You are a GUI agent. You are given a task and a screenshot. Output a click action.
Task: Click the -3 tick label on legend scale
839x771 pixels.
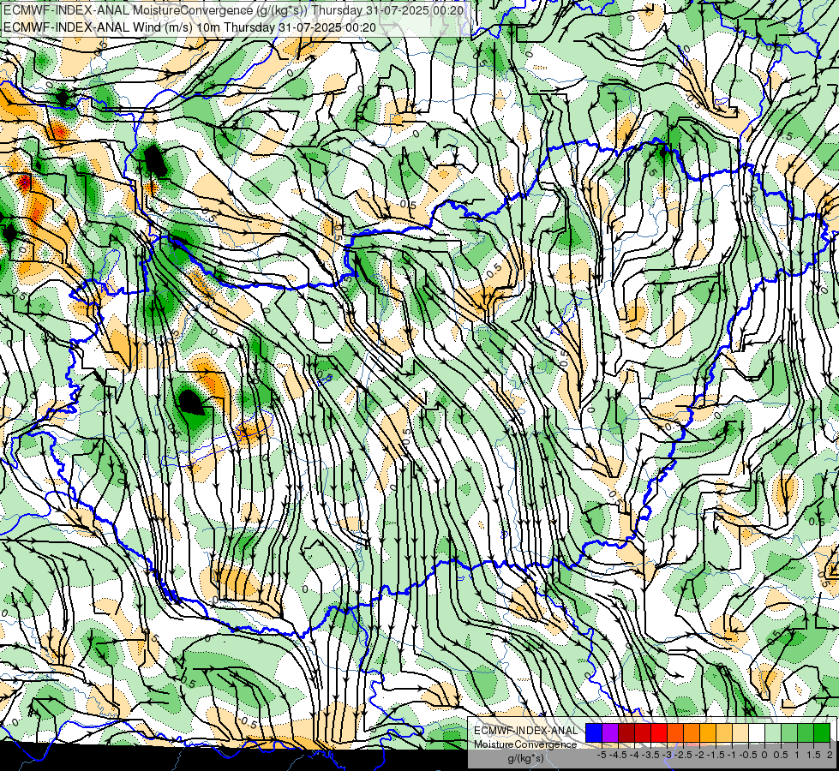point(668,755)
